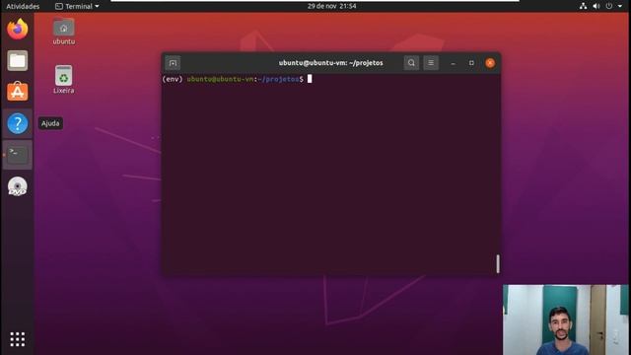Click the volume speaker icon
The height and width of the screenshot is (355, 631).
point(596,6)
